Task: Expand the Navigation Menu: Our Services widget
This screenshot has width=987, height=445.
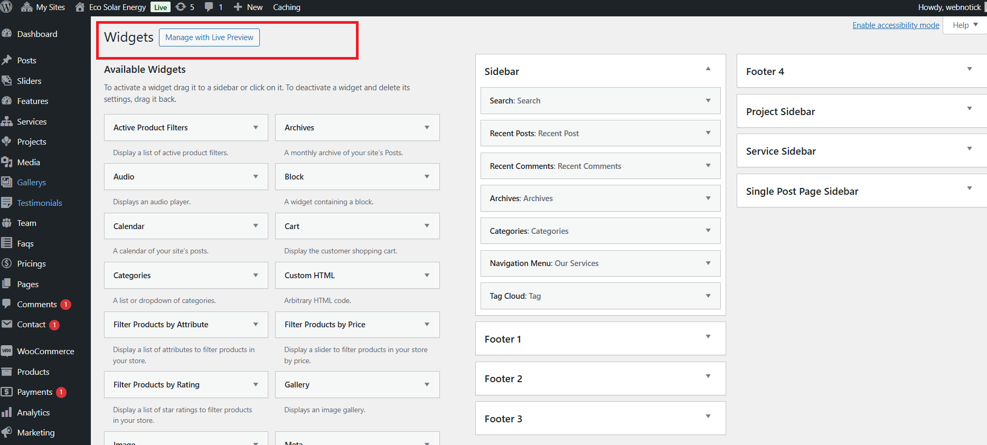Action: (708, 263)
